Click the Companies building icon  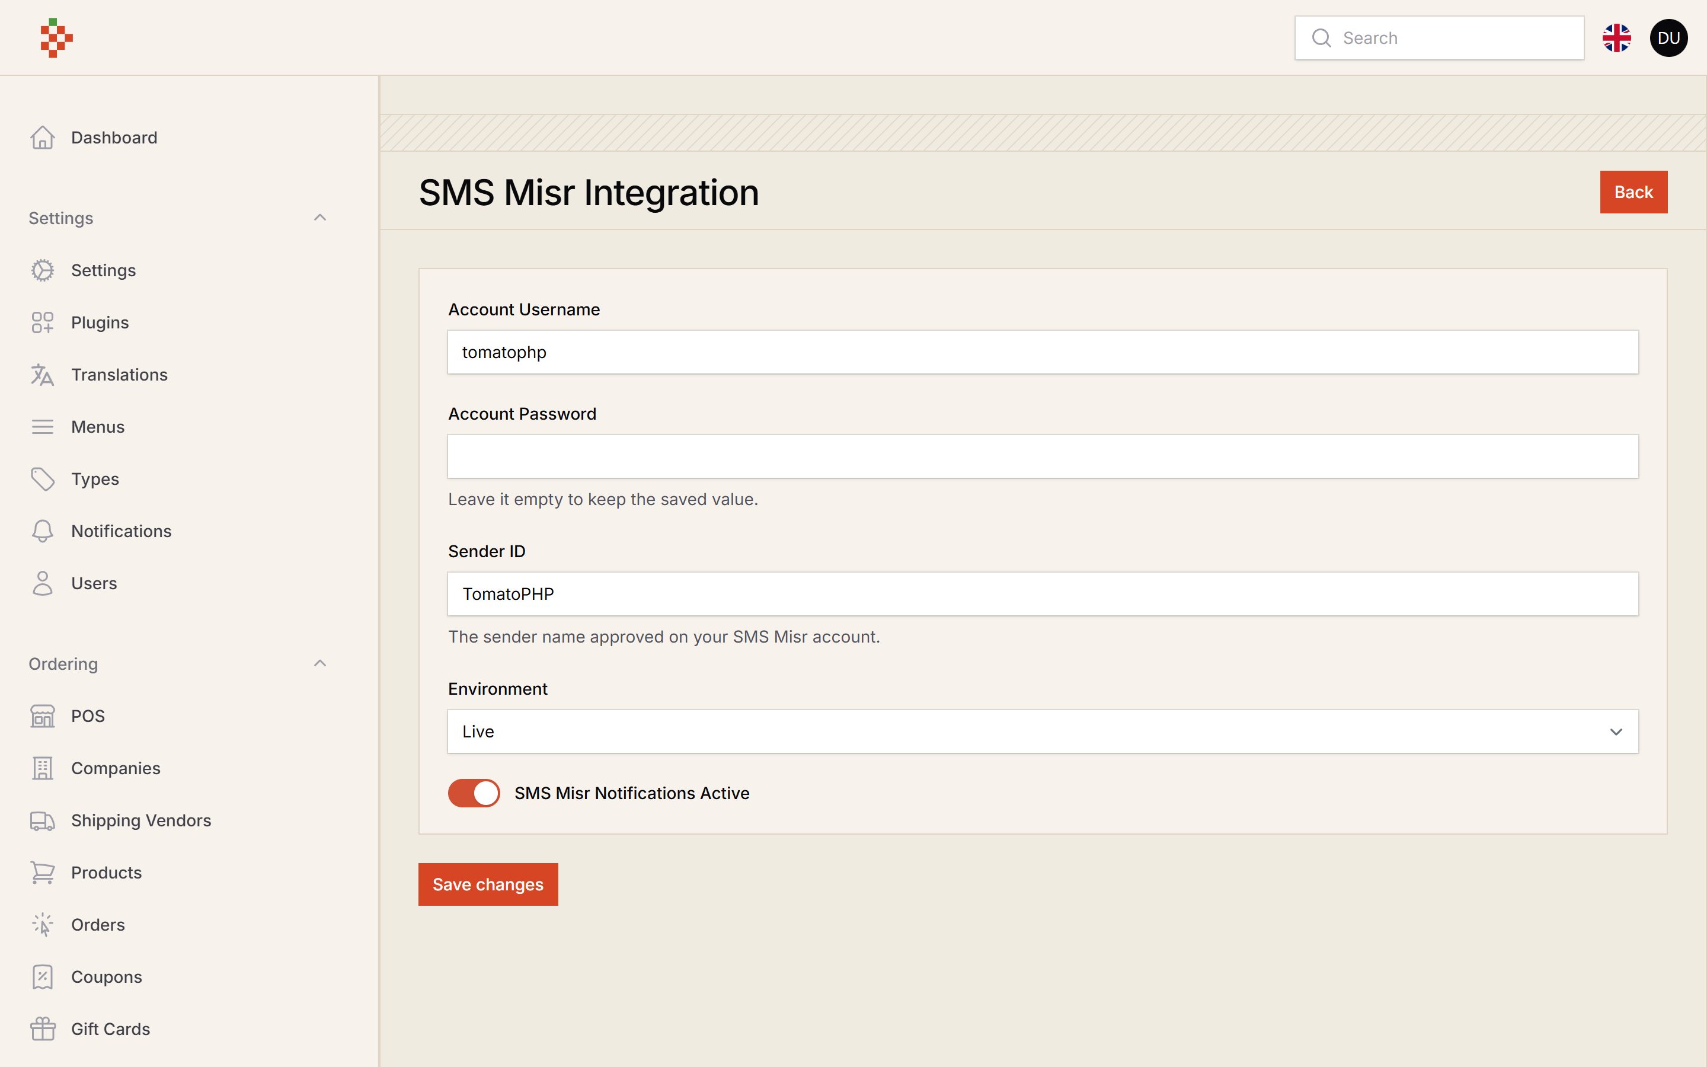(x=42, y=768)
